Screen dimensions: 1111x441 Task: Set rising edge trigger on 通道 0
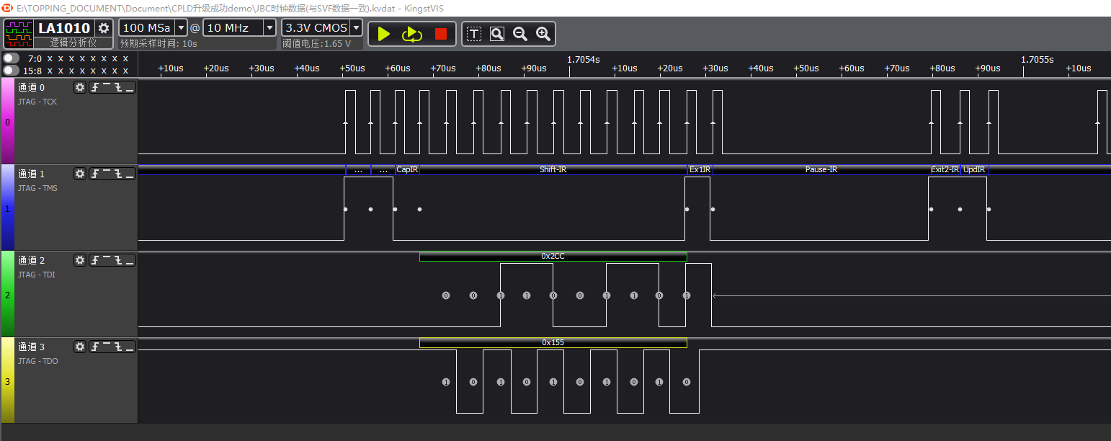95,87
